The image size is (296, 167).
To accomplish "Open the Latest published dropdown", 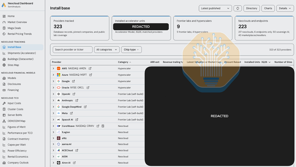I will click(215, 8).
